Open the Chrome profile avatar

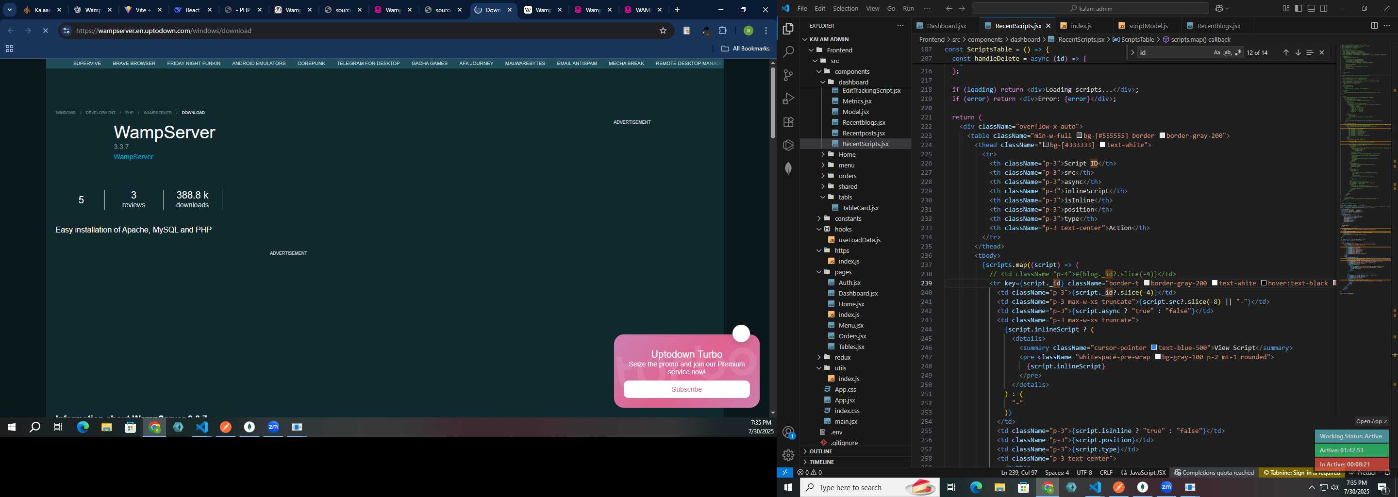coord(748,31)
